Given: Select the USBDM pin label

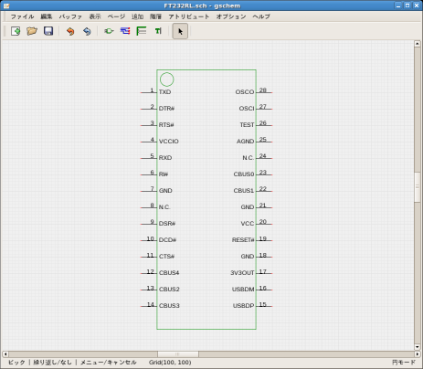Looking at the screenshot, I should click(x=243, y=290).
